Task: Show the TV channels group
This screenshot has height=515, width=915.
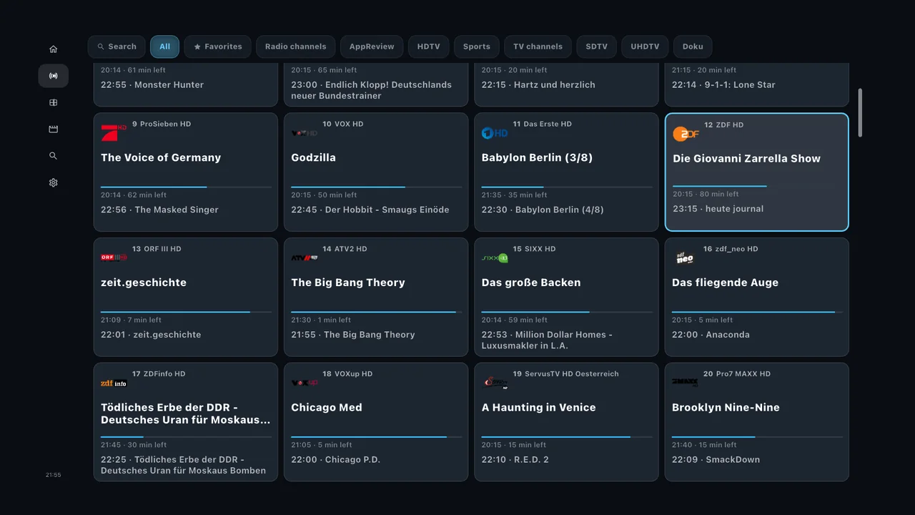Action: (538, 46)
